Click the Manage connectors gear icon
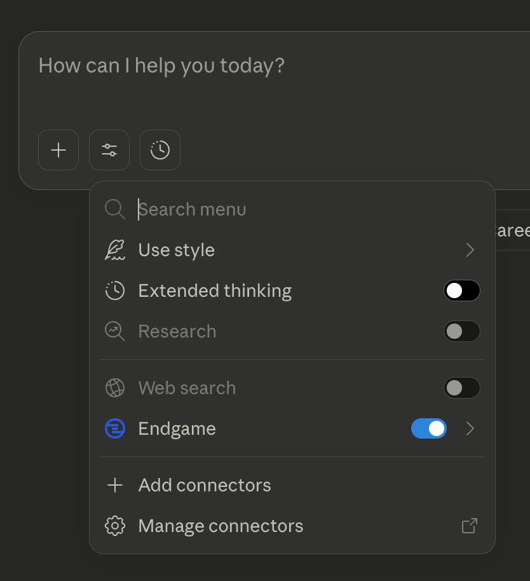This screenshot has height=581, width=530. tap(115, 526)
